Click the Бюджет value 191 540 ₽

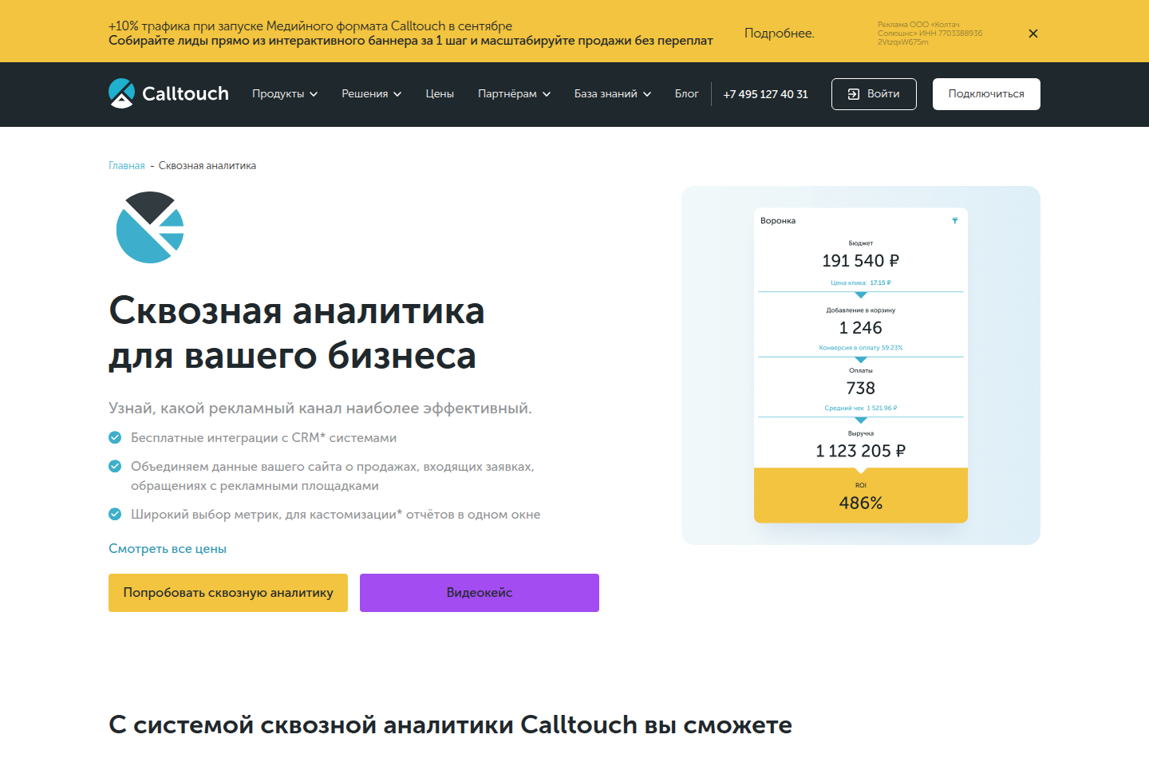(x=861, y=261)
